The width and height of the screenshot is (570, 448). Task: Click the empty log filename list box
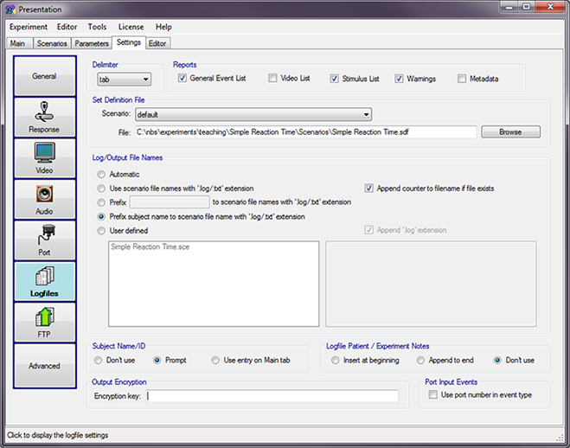coord(431,284)
